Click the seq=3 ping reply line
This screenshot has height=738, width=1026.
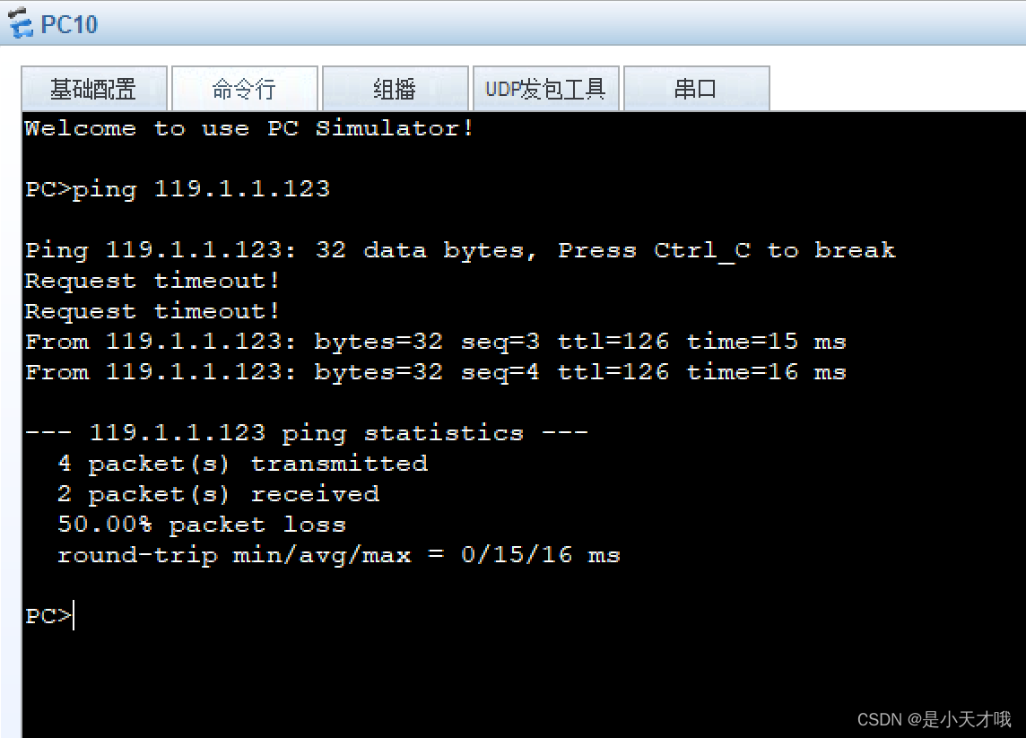click(x=435, y=342)
